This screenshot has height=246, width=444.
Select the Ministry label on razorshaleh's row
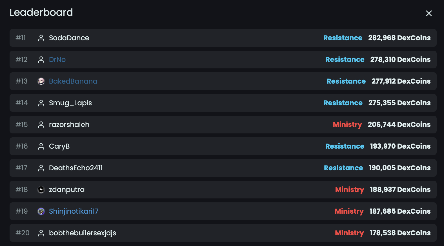[347, 124]
